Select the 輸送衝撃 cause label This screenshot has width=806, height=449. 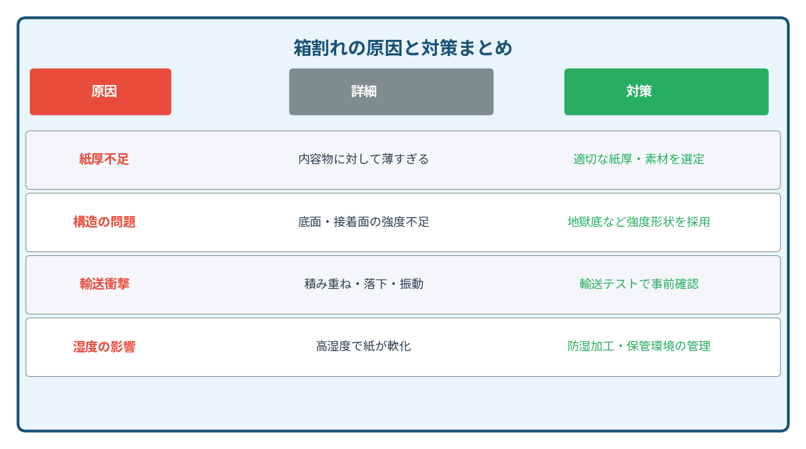tap(104, 284)
